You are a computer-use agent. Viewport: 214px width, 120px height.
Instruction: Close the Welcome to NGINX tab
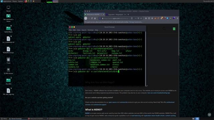pos(104,15)
